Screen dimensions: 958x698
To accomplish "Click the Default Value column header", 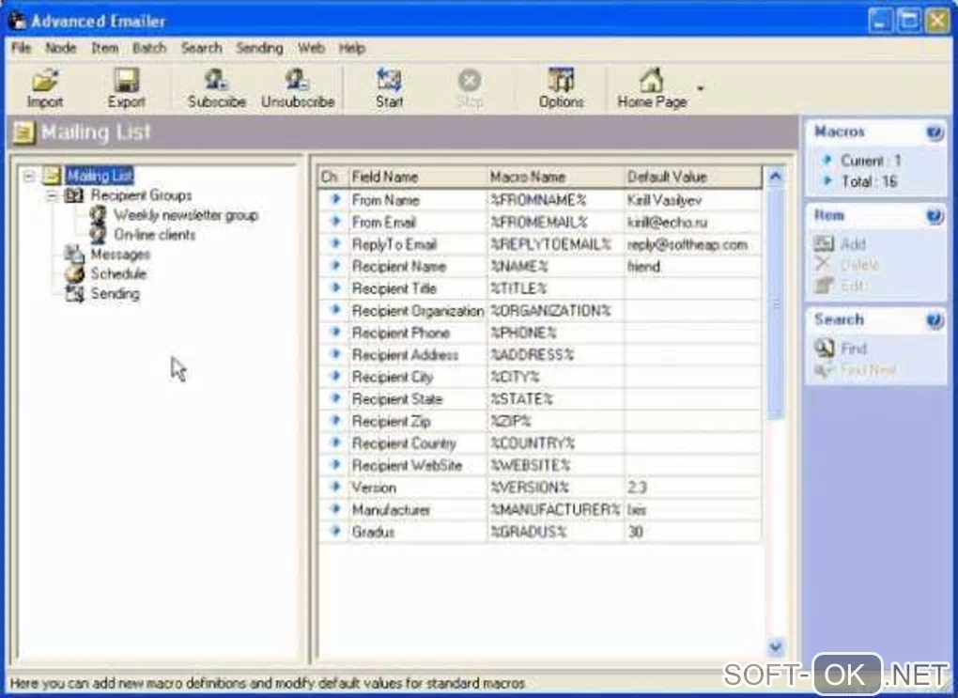I will (x=693, y=177).
